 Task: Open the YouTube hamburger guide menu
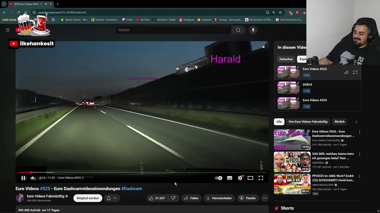coord(8,30)
